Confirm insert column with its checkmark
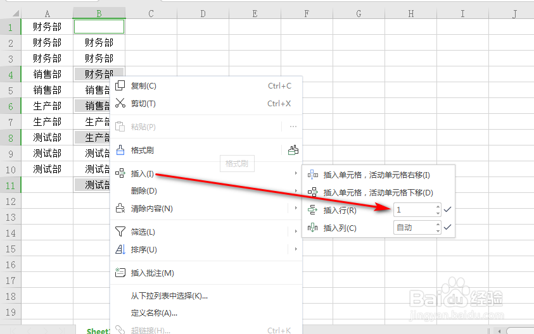534x334 pixels. click(x=447, y=227)
